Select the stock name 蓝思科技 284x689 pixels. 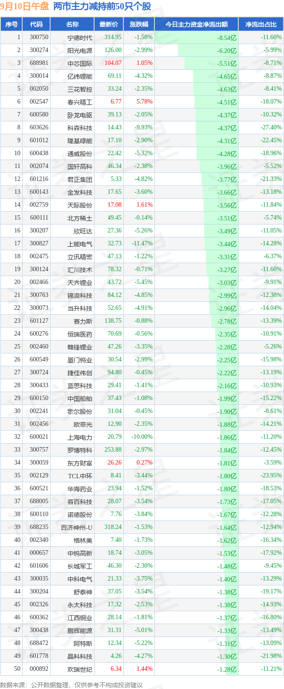pos(80,386)
